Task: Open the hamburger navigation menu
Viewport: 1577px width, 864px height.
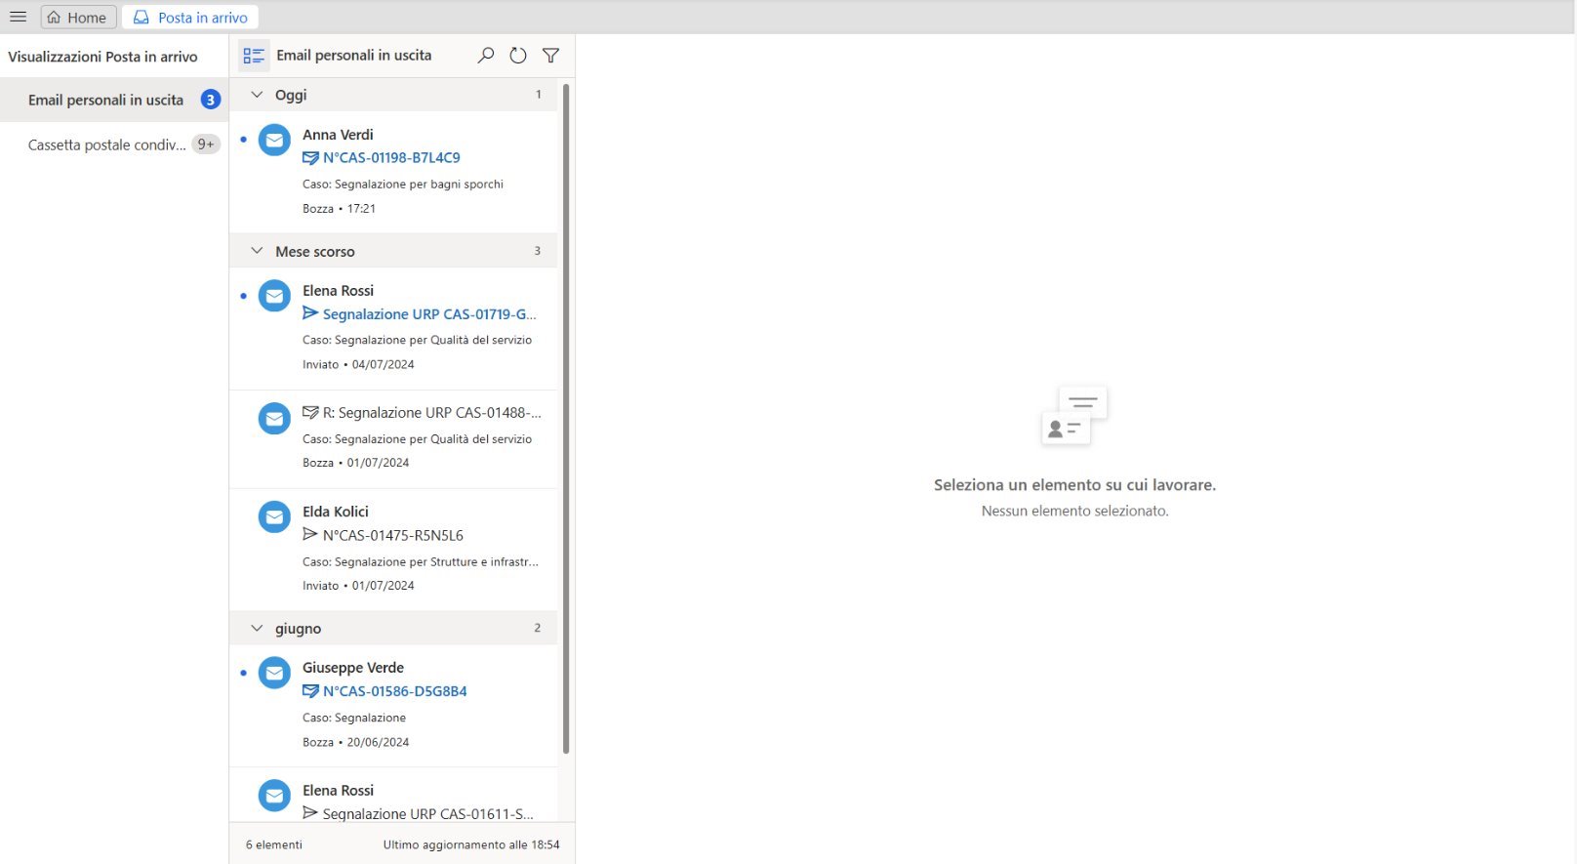Action: (x=18, y=17)
